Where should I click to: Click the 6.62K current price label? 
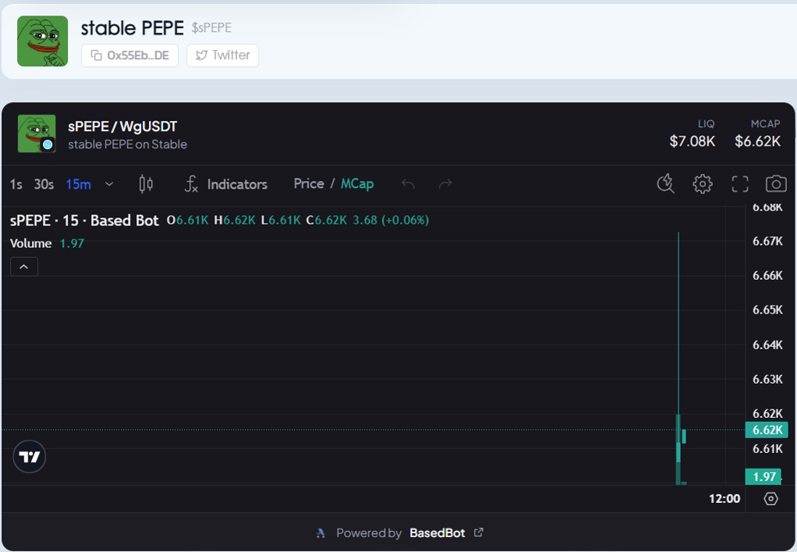767,430
